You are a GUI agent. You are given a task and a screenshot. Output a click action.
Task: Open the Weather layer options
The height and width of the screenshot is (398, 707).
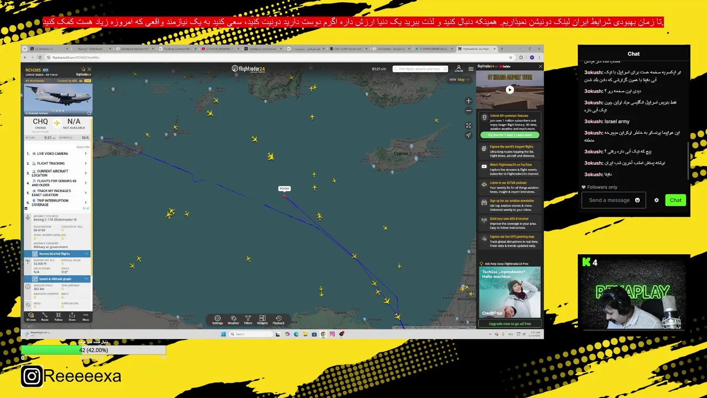tap(233, 320)
